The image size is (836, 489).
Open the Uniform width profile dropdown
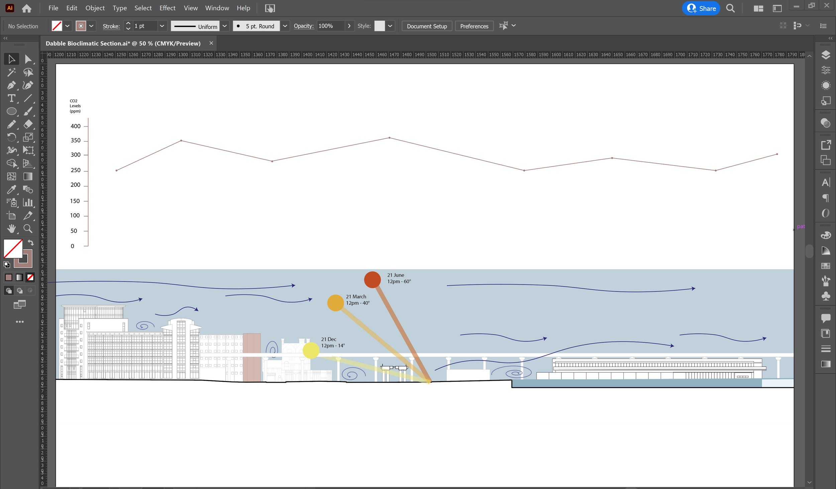(x=225, y=26)
